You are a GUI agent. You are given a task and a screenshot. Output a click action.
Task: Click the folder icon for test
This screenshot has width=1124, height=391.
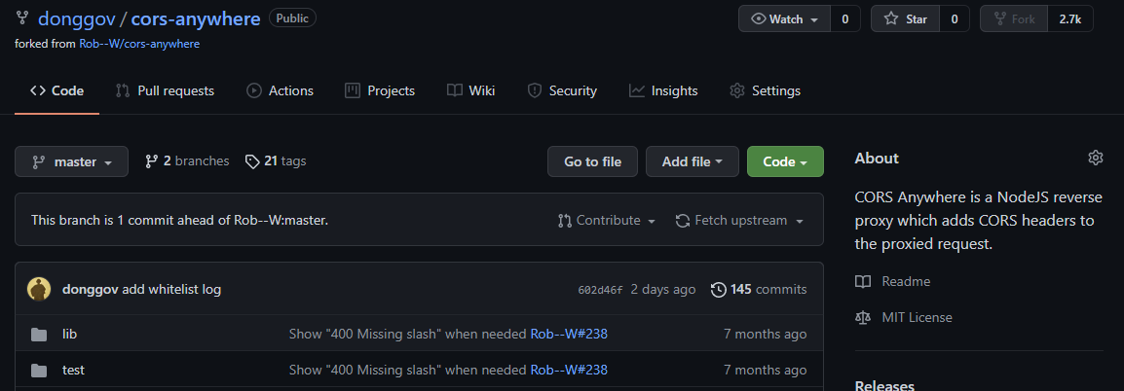click(x=39, y=371)
